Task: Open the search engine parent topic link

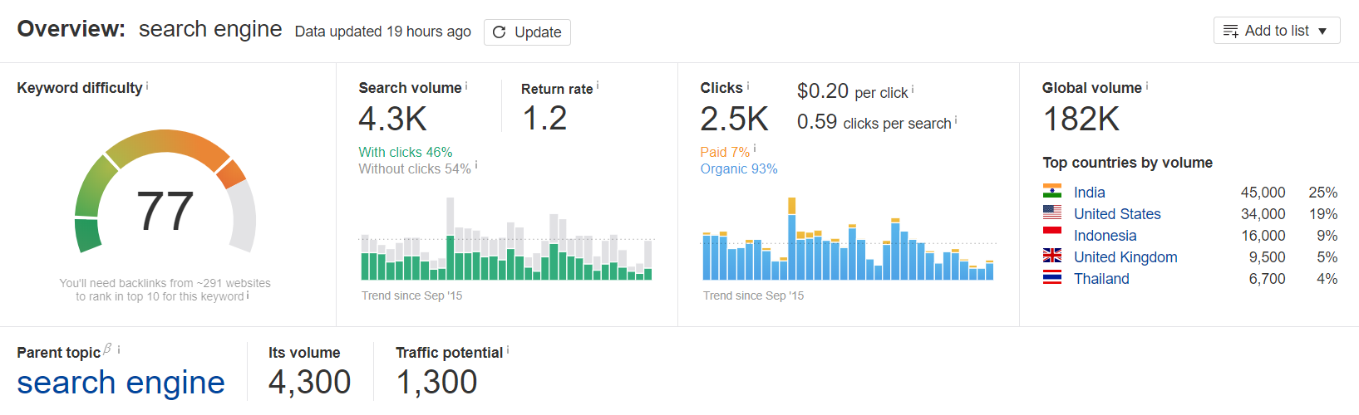Action: tap(121, 383)
